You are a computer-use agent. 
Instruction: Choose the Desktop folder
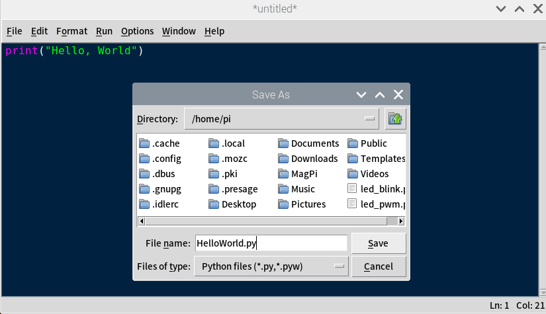click(x=232, y=204)
